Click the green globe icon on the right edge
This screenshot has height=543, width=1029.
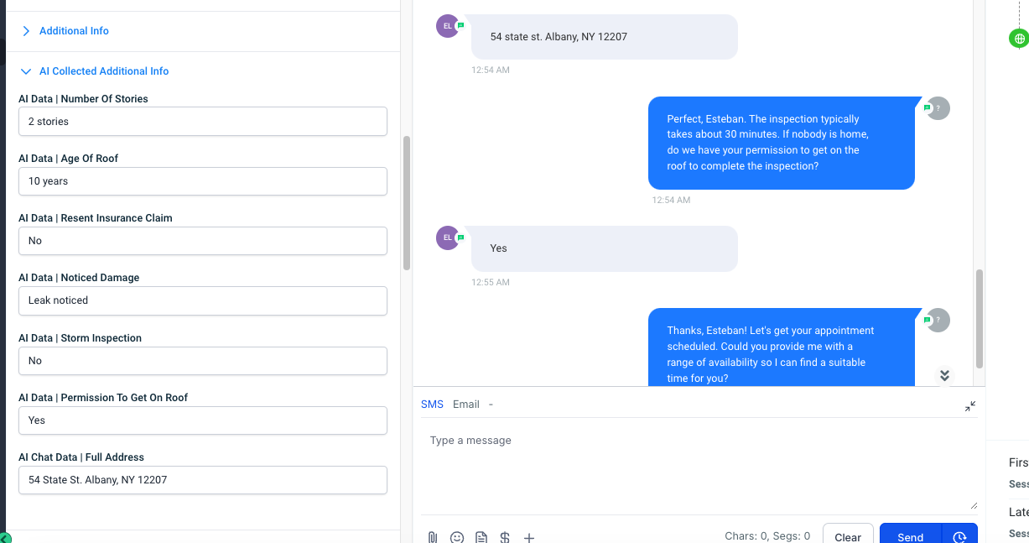(1018, 39)
